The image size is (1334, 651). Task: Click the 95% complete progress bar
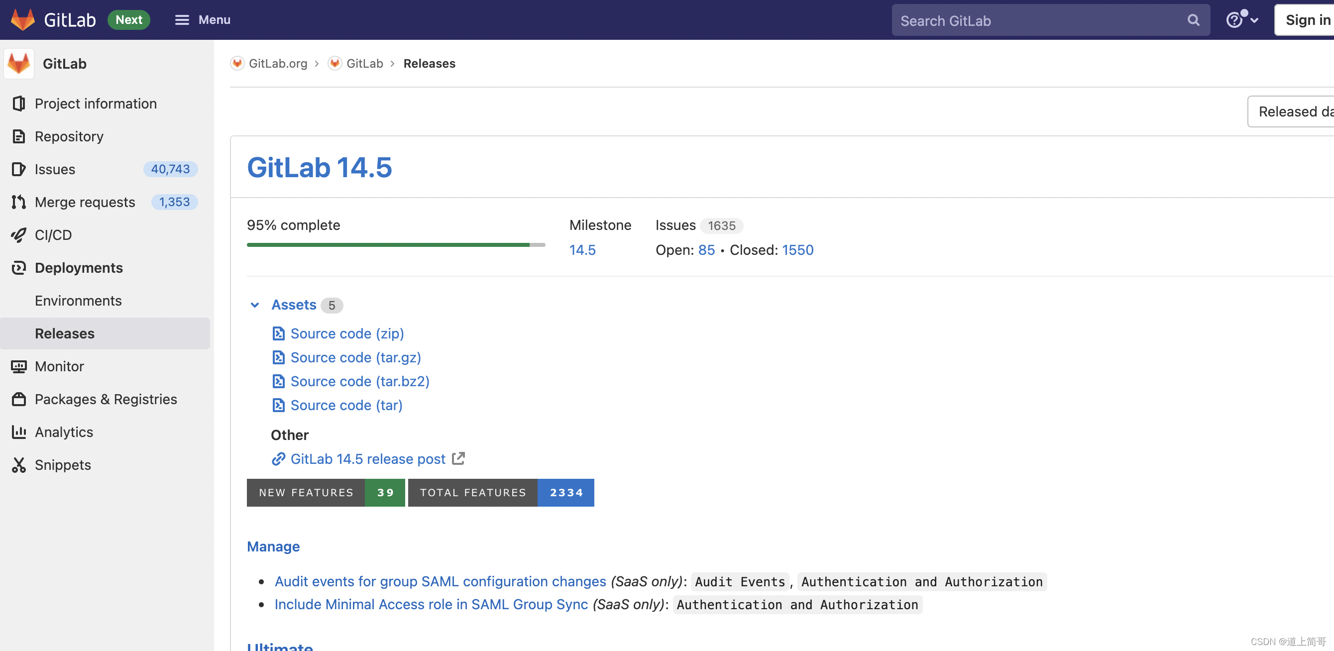pyautogui.click(x=396, y=245)
